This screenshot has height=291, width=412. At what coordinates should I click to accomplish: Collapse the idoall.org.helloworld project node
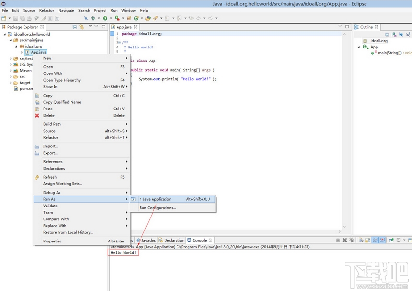[5, 35]
